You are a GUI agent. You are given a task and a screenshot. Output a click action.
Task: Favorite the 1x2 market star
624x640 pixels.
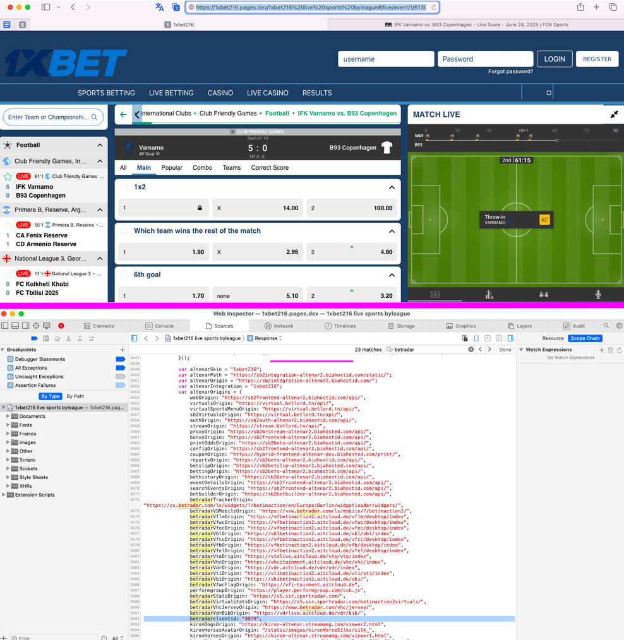pyautogui.click(x=124, y=187)
